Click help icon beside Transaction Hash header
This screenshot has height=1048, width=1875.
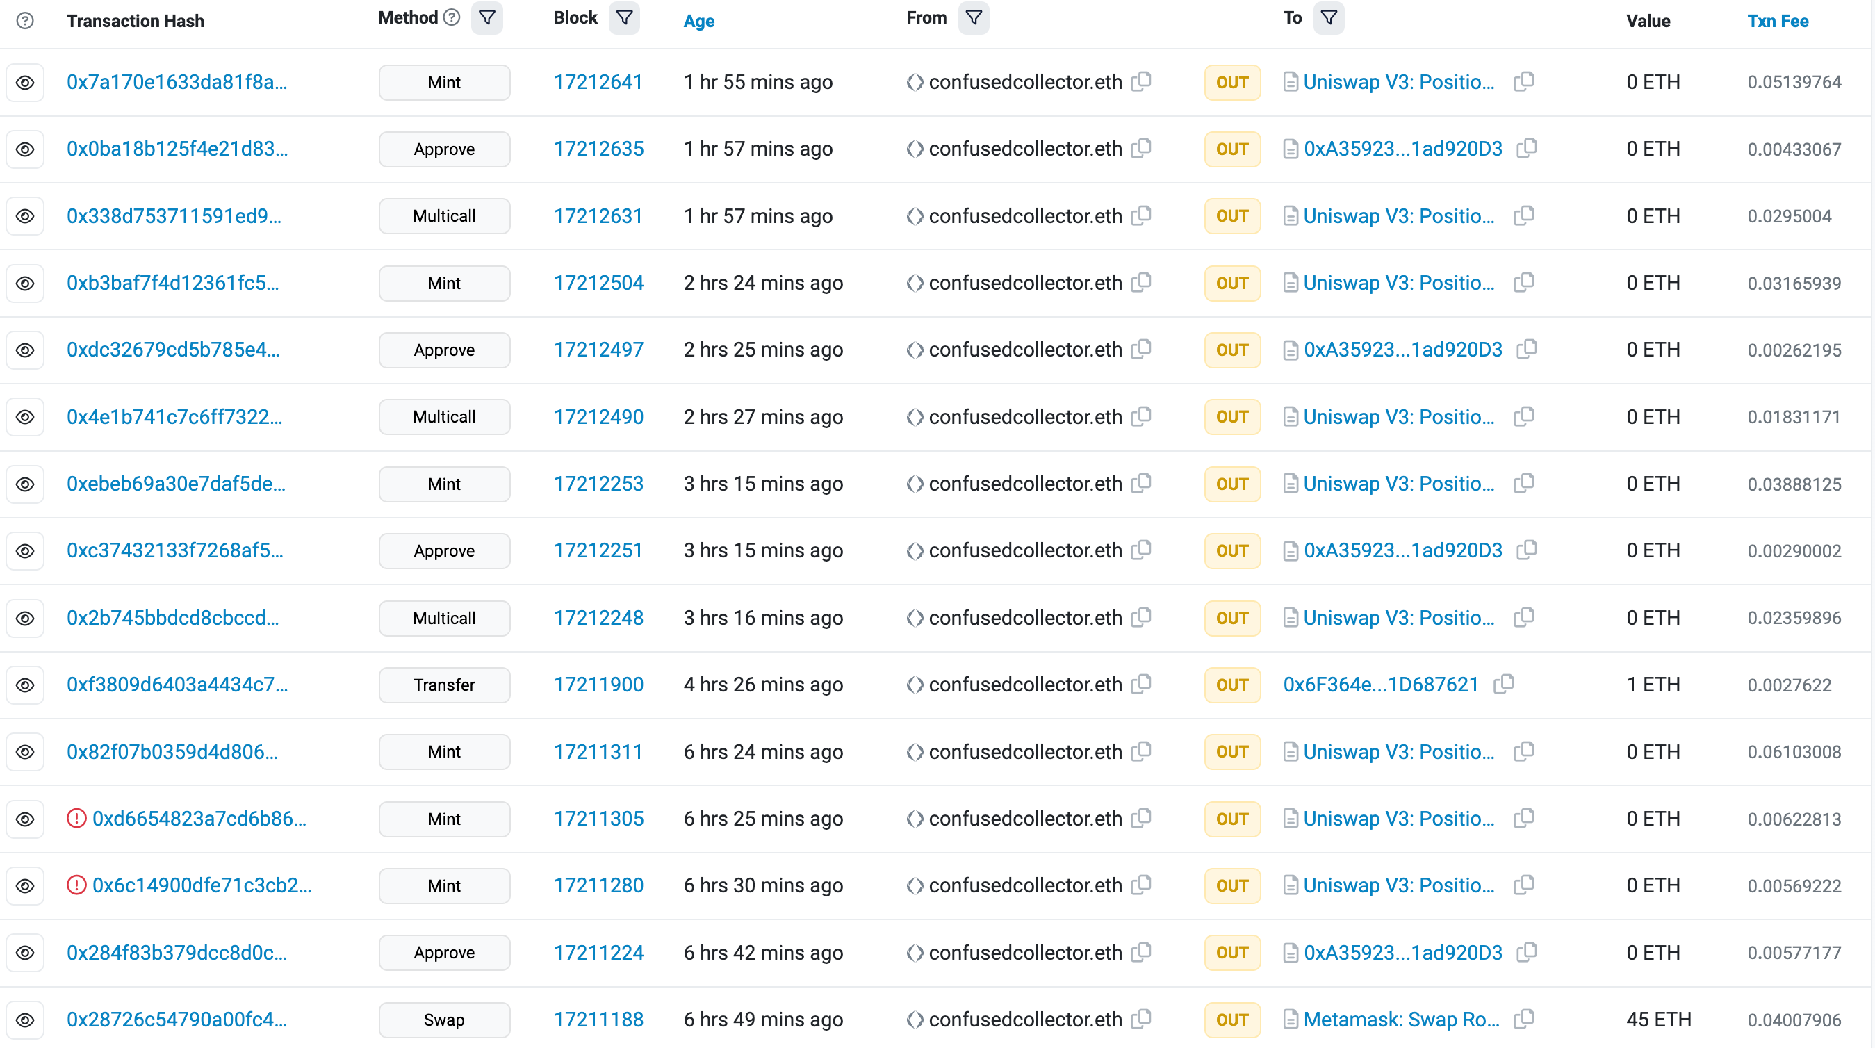25,20
